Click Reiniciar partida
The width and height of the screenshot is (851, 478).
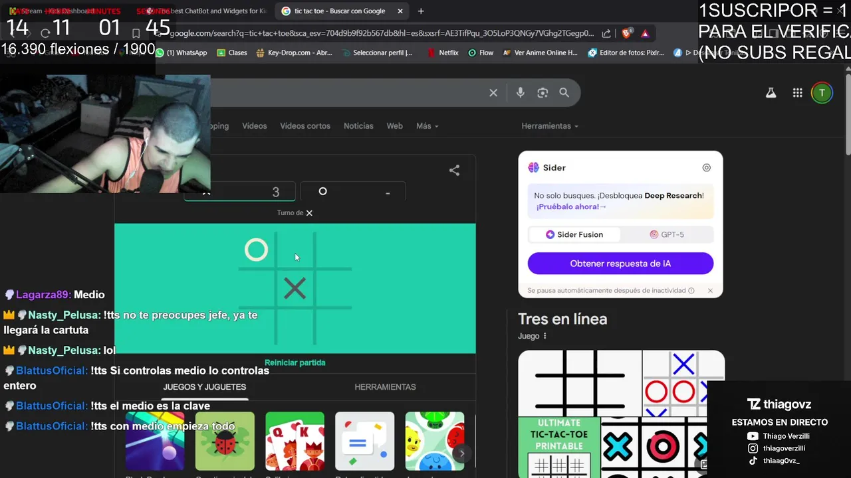(x=295, y=362)
